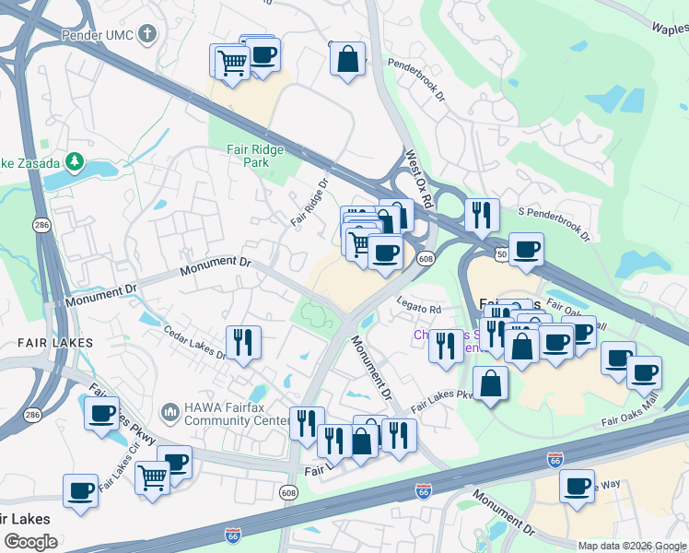Click the coffee cup marker above the 'ir Lakes' label

coord(80,491)
